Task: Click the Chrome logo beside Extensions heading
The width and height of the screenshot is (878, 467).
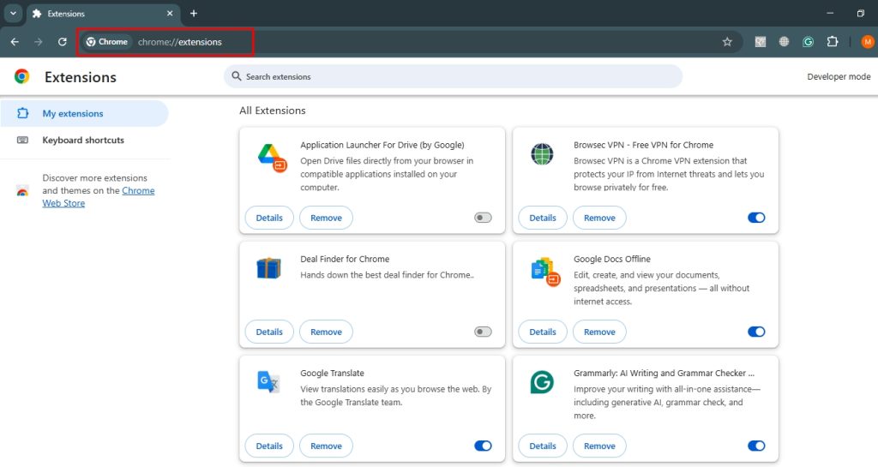Action: (x=21, y=76)
